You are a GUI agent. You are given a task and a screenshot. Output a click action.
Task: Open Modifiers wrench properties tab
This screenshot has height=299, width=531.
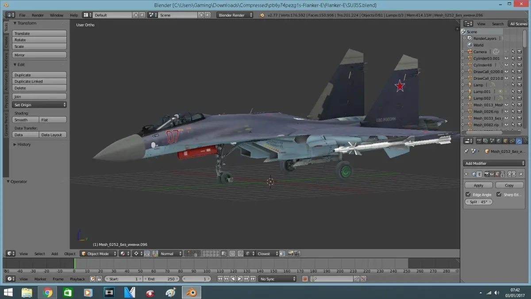[x=519, y=141]
